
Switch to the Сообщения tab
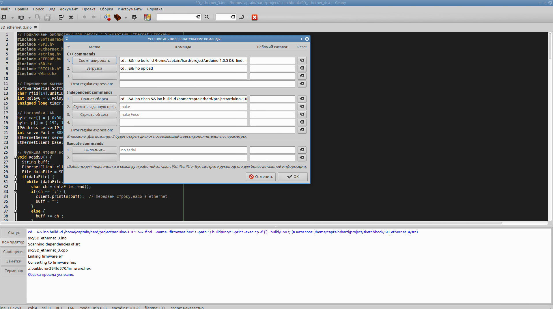point(14,252)
